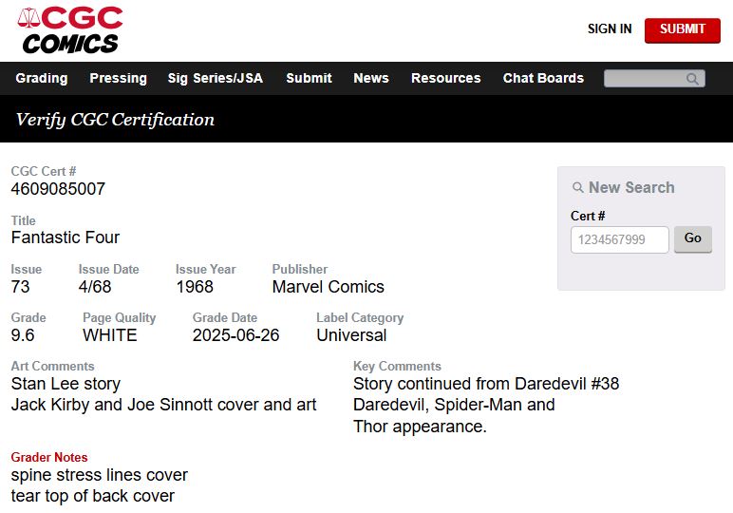Click the magnifier icon in the navigation search box

tap(693, 79)
